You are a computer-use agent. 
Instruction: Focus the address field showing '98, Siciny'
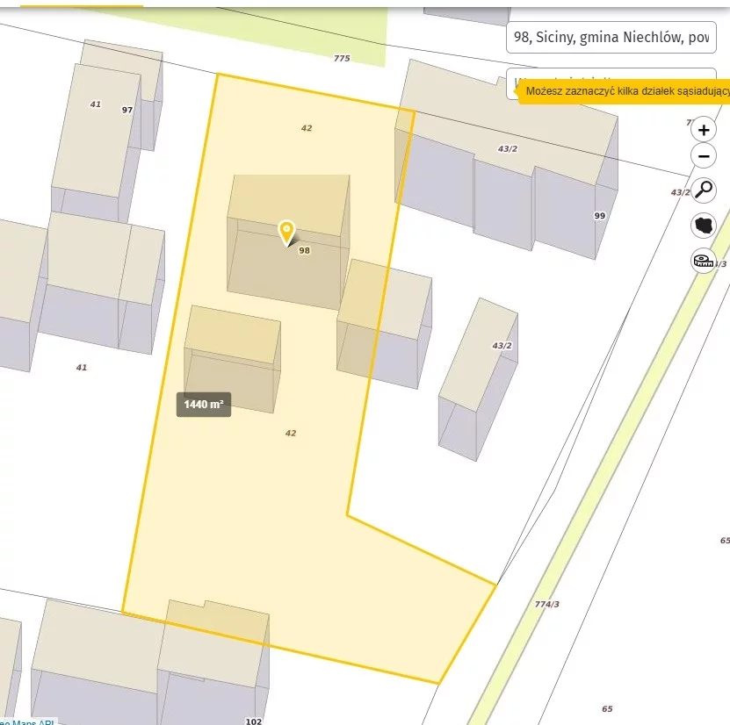(611, 38)
